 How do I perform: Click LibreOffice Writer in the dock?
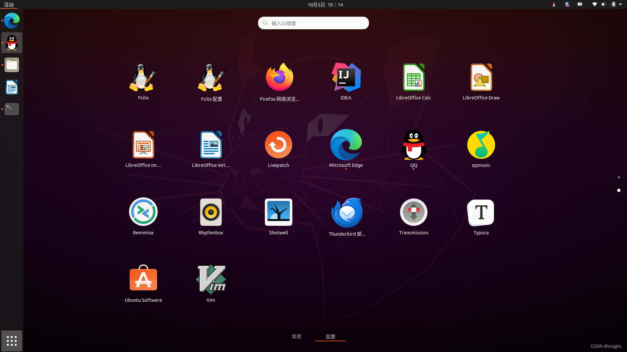[12, 87]
